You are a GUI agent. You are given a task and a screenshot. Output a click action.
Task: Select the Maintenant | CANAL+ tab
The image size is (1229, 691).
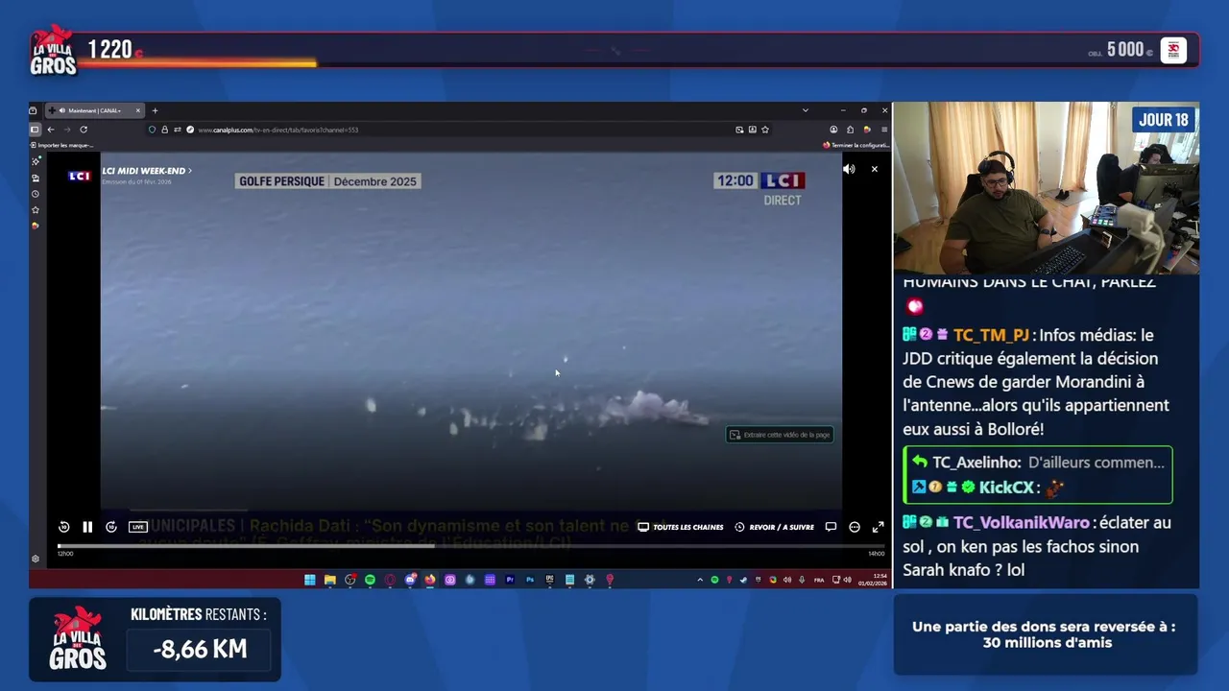(96, 110)
